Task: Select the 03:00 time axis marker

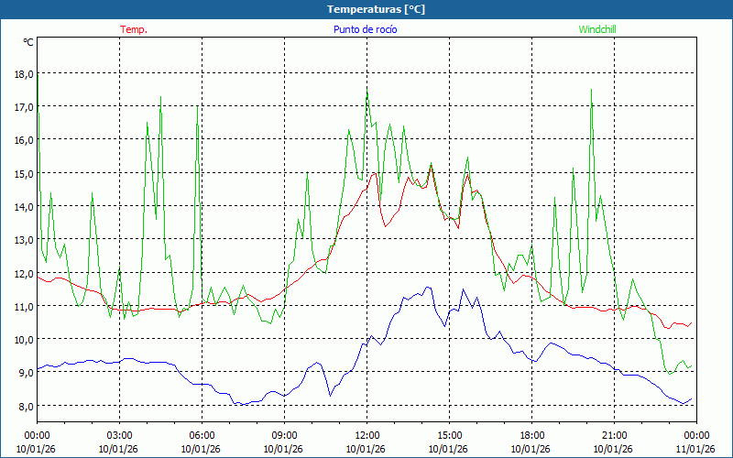Action: [x=119, y=435]
